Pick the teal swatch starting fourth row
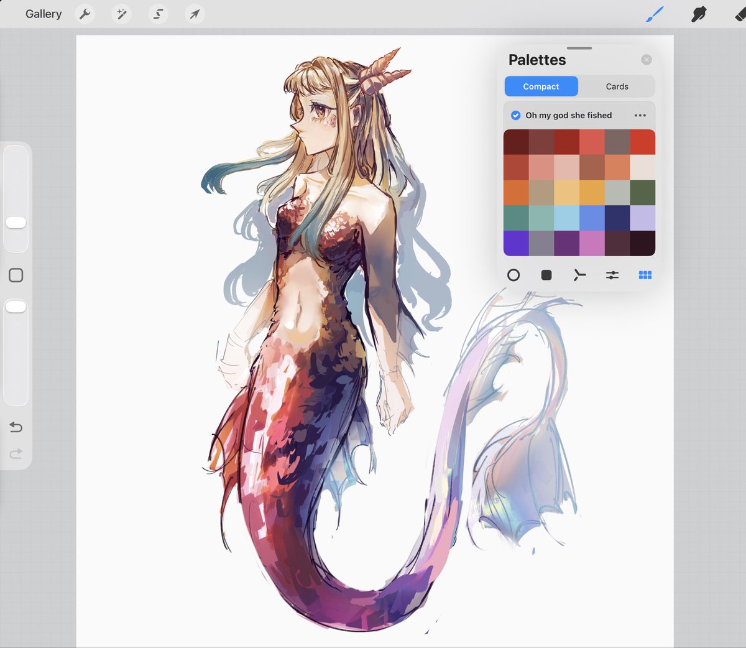Viewport: 746px width, 648px height. click(516, 218)
